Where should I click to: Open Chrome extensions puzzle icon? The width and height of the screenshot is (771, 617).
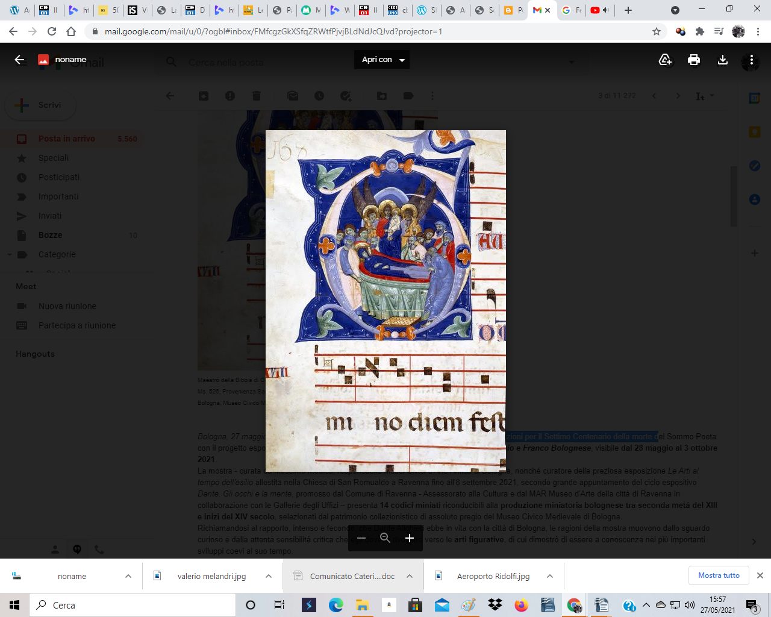700,31
